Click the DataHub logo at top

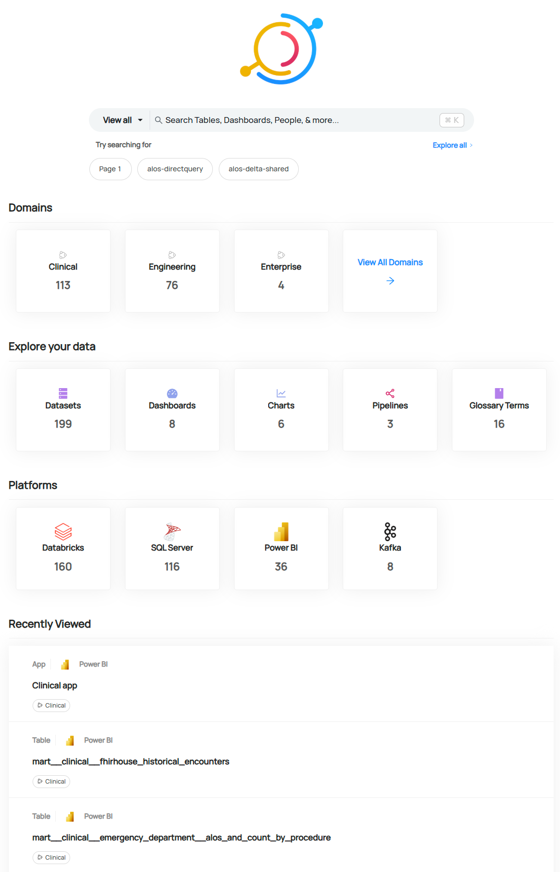pos(281,49)
